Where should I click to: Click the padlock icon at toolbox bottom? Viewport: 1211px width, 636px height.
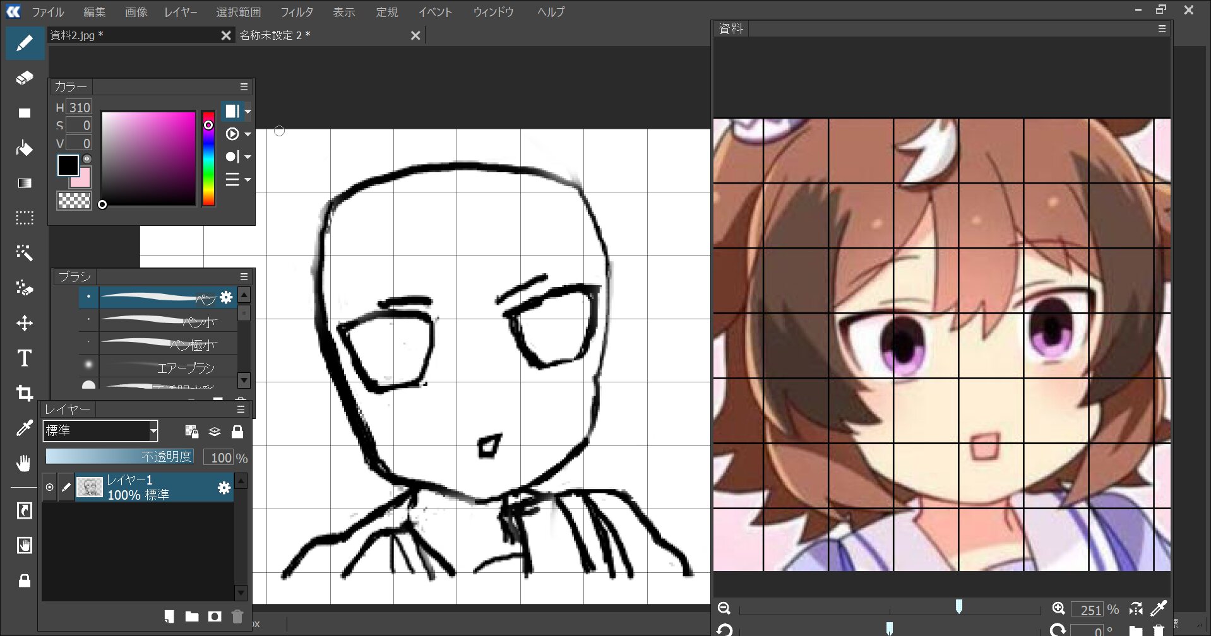[x=24, y=580]
